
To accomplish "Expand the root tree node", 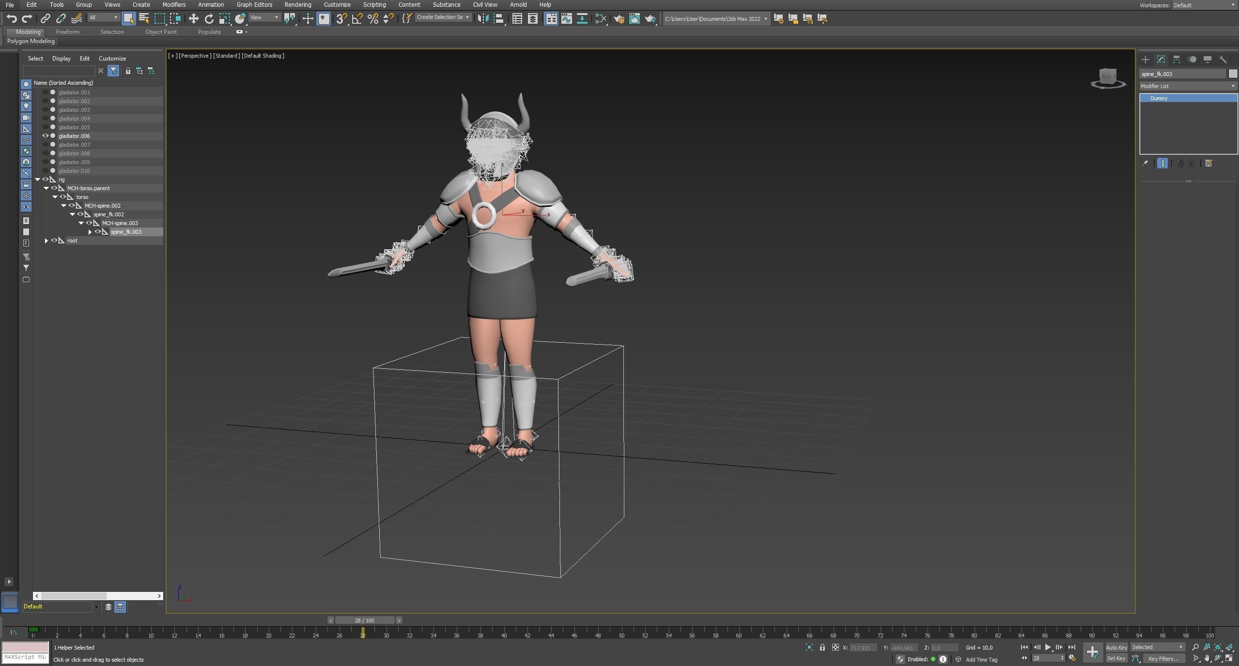I will click(x=46, y=241).
